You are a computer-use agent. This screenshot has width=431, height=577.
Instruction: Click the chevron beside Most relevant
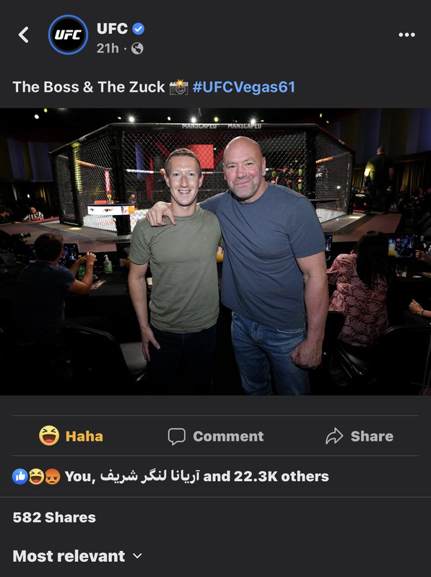[137, 556]
